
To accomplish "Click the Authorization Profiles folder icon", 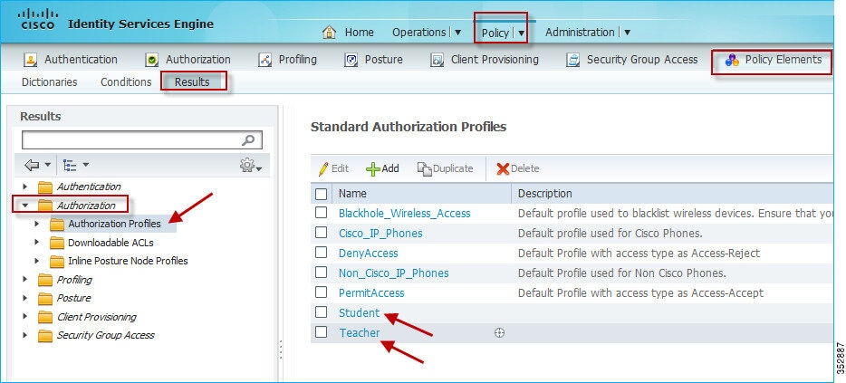I will point(57,224).
